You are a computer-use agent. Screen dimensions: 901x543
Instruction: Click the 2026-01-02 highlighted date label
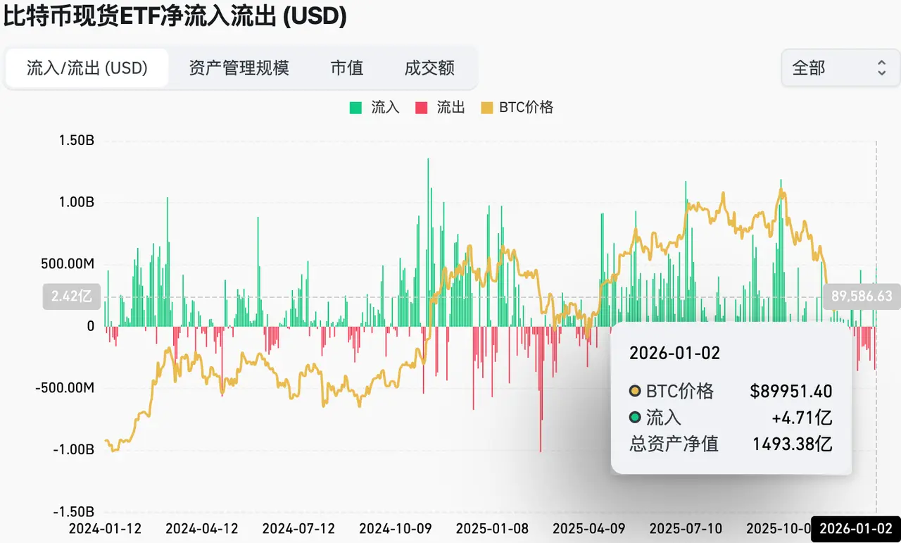click(855, 528)
